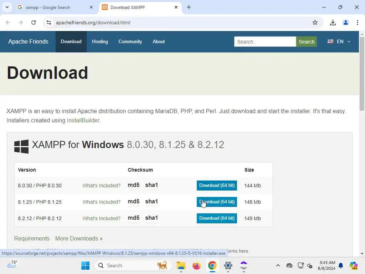Launch Firefox from taskbar
This screenshot has height=274, width=365.
pyautogui.click(x=197, y=265)
